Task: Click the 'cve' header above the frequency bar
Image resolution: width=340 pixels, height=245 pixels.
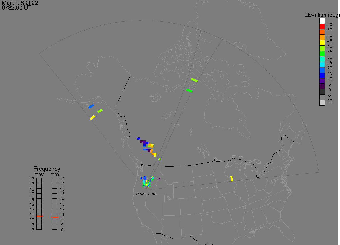Action: [x=55, y=175]
